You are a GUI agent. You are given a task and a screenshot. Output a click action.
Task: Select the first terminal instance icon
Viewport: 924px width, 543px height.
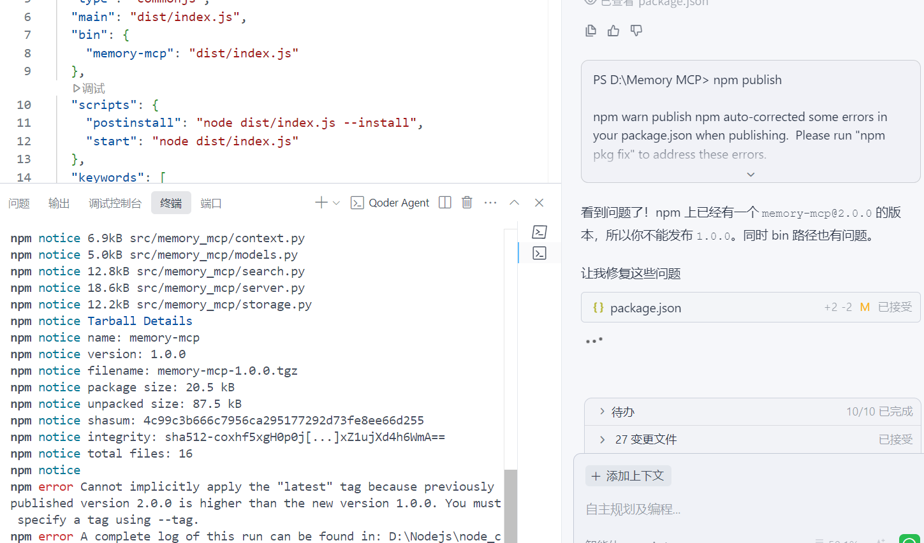tap(539, 232)
